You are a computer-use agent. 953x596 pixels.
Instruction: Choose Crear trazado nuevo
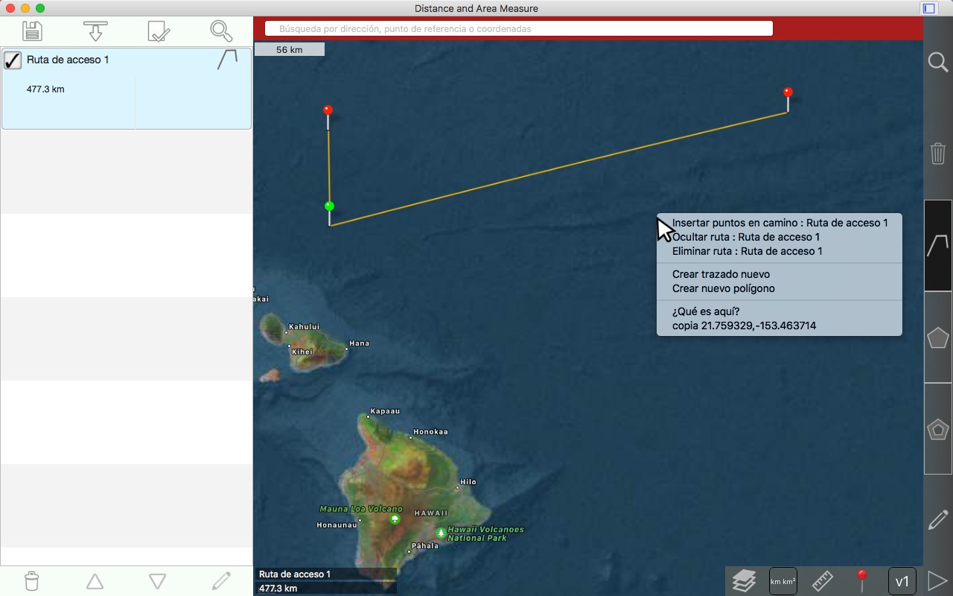pyautogui.click(x=780, y=274)
